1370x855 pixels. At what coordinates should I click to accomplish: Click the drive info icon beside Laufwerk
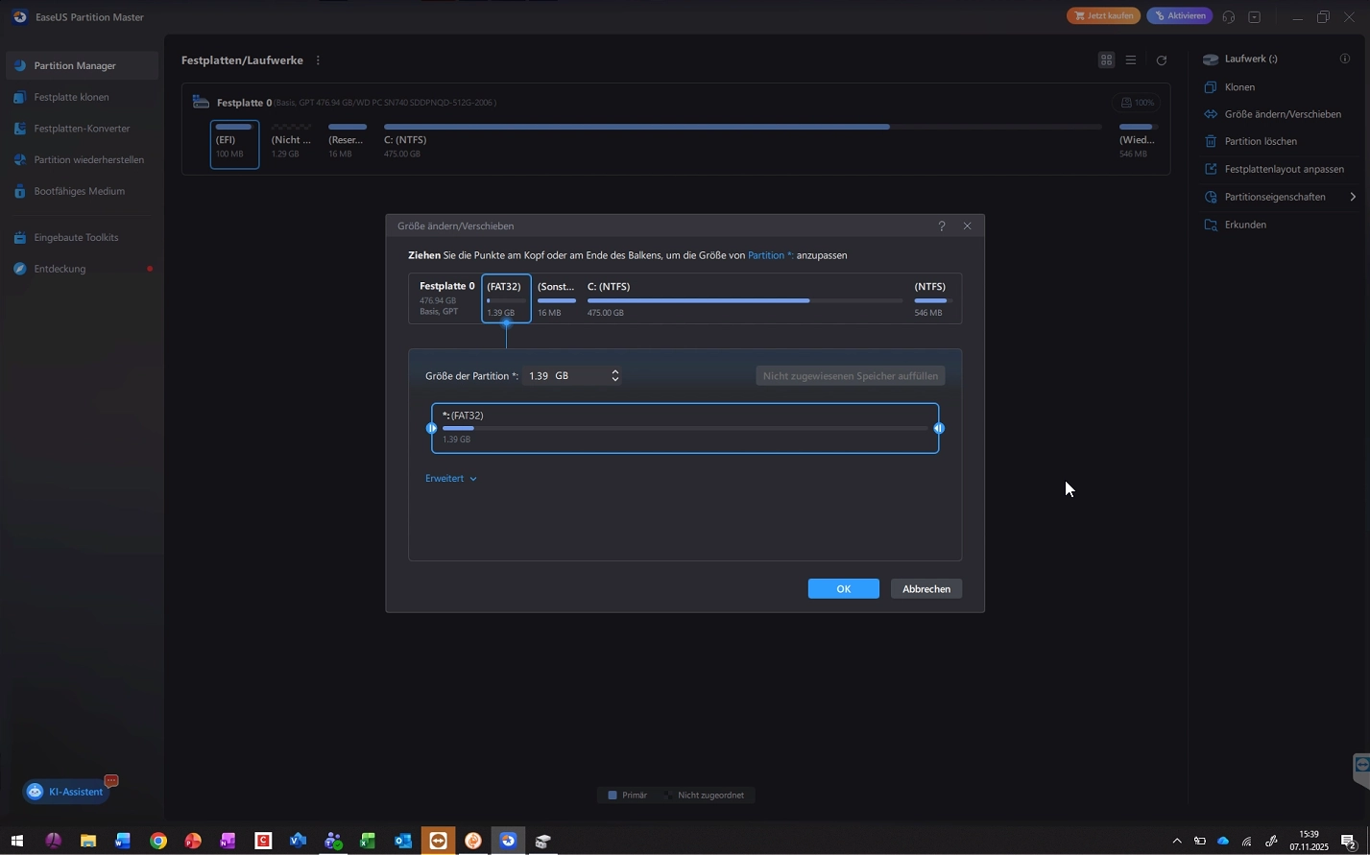(1344, 59)
